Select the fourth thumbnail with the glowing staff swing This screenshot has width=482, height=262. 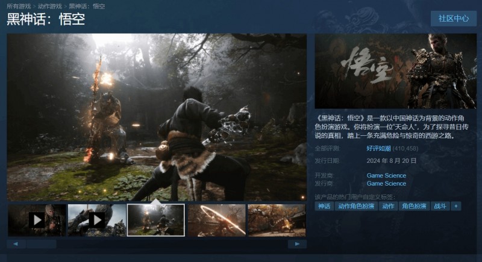point(216,220)
